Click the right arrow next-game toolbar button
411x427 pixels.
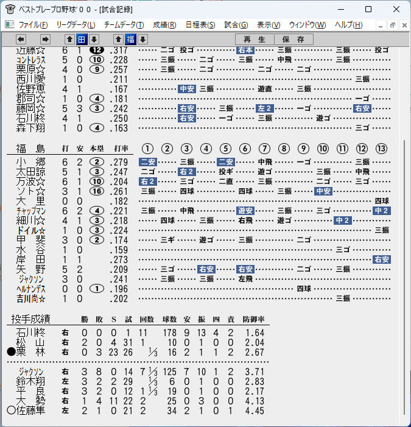[x=45, y=40]
